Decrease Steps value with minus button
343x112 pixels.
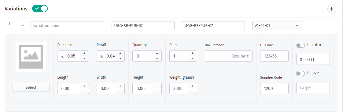tap(193, 58)
